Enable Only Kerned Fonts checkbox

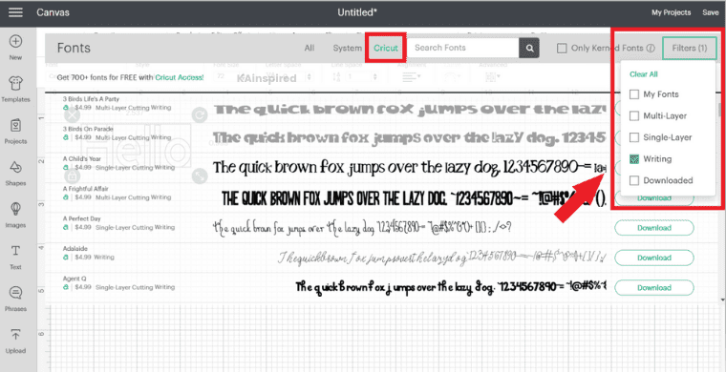click(562, 48)
